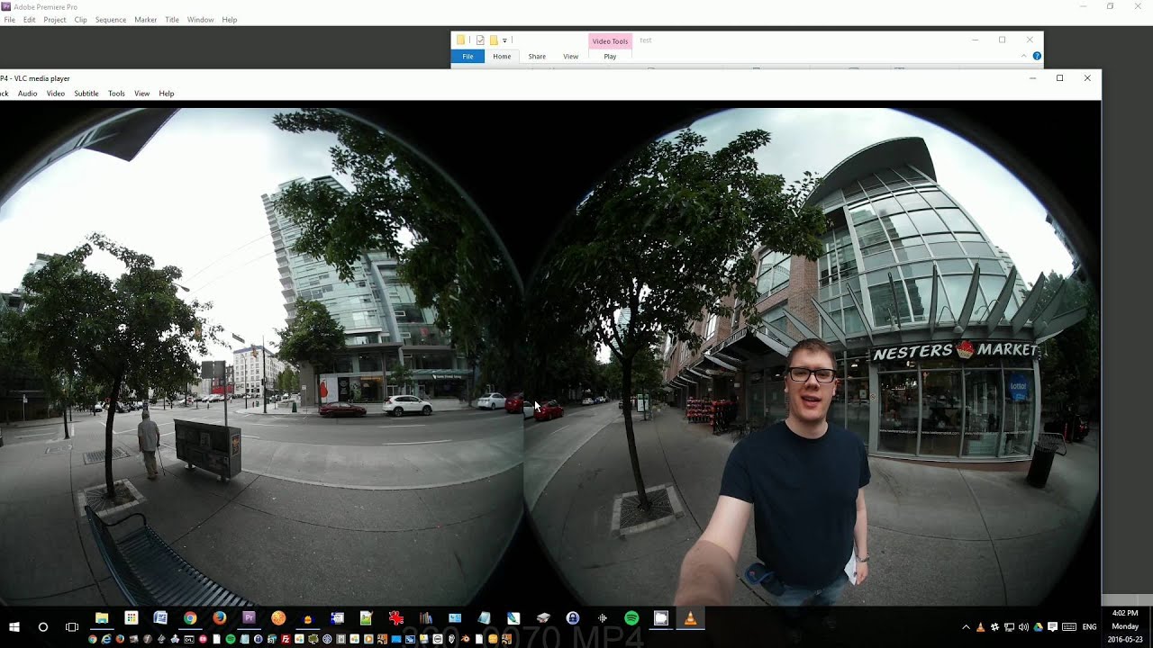Click the Properties icon in Explorer's quick access toolbar
The image size is (1153, 648).
[480, 40]
